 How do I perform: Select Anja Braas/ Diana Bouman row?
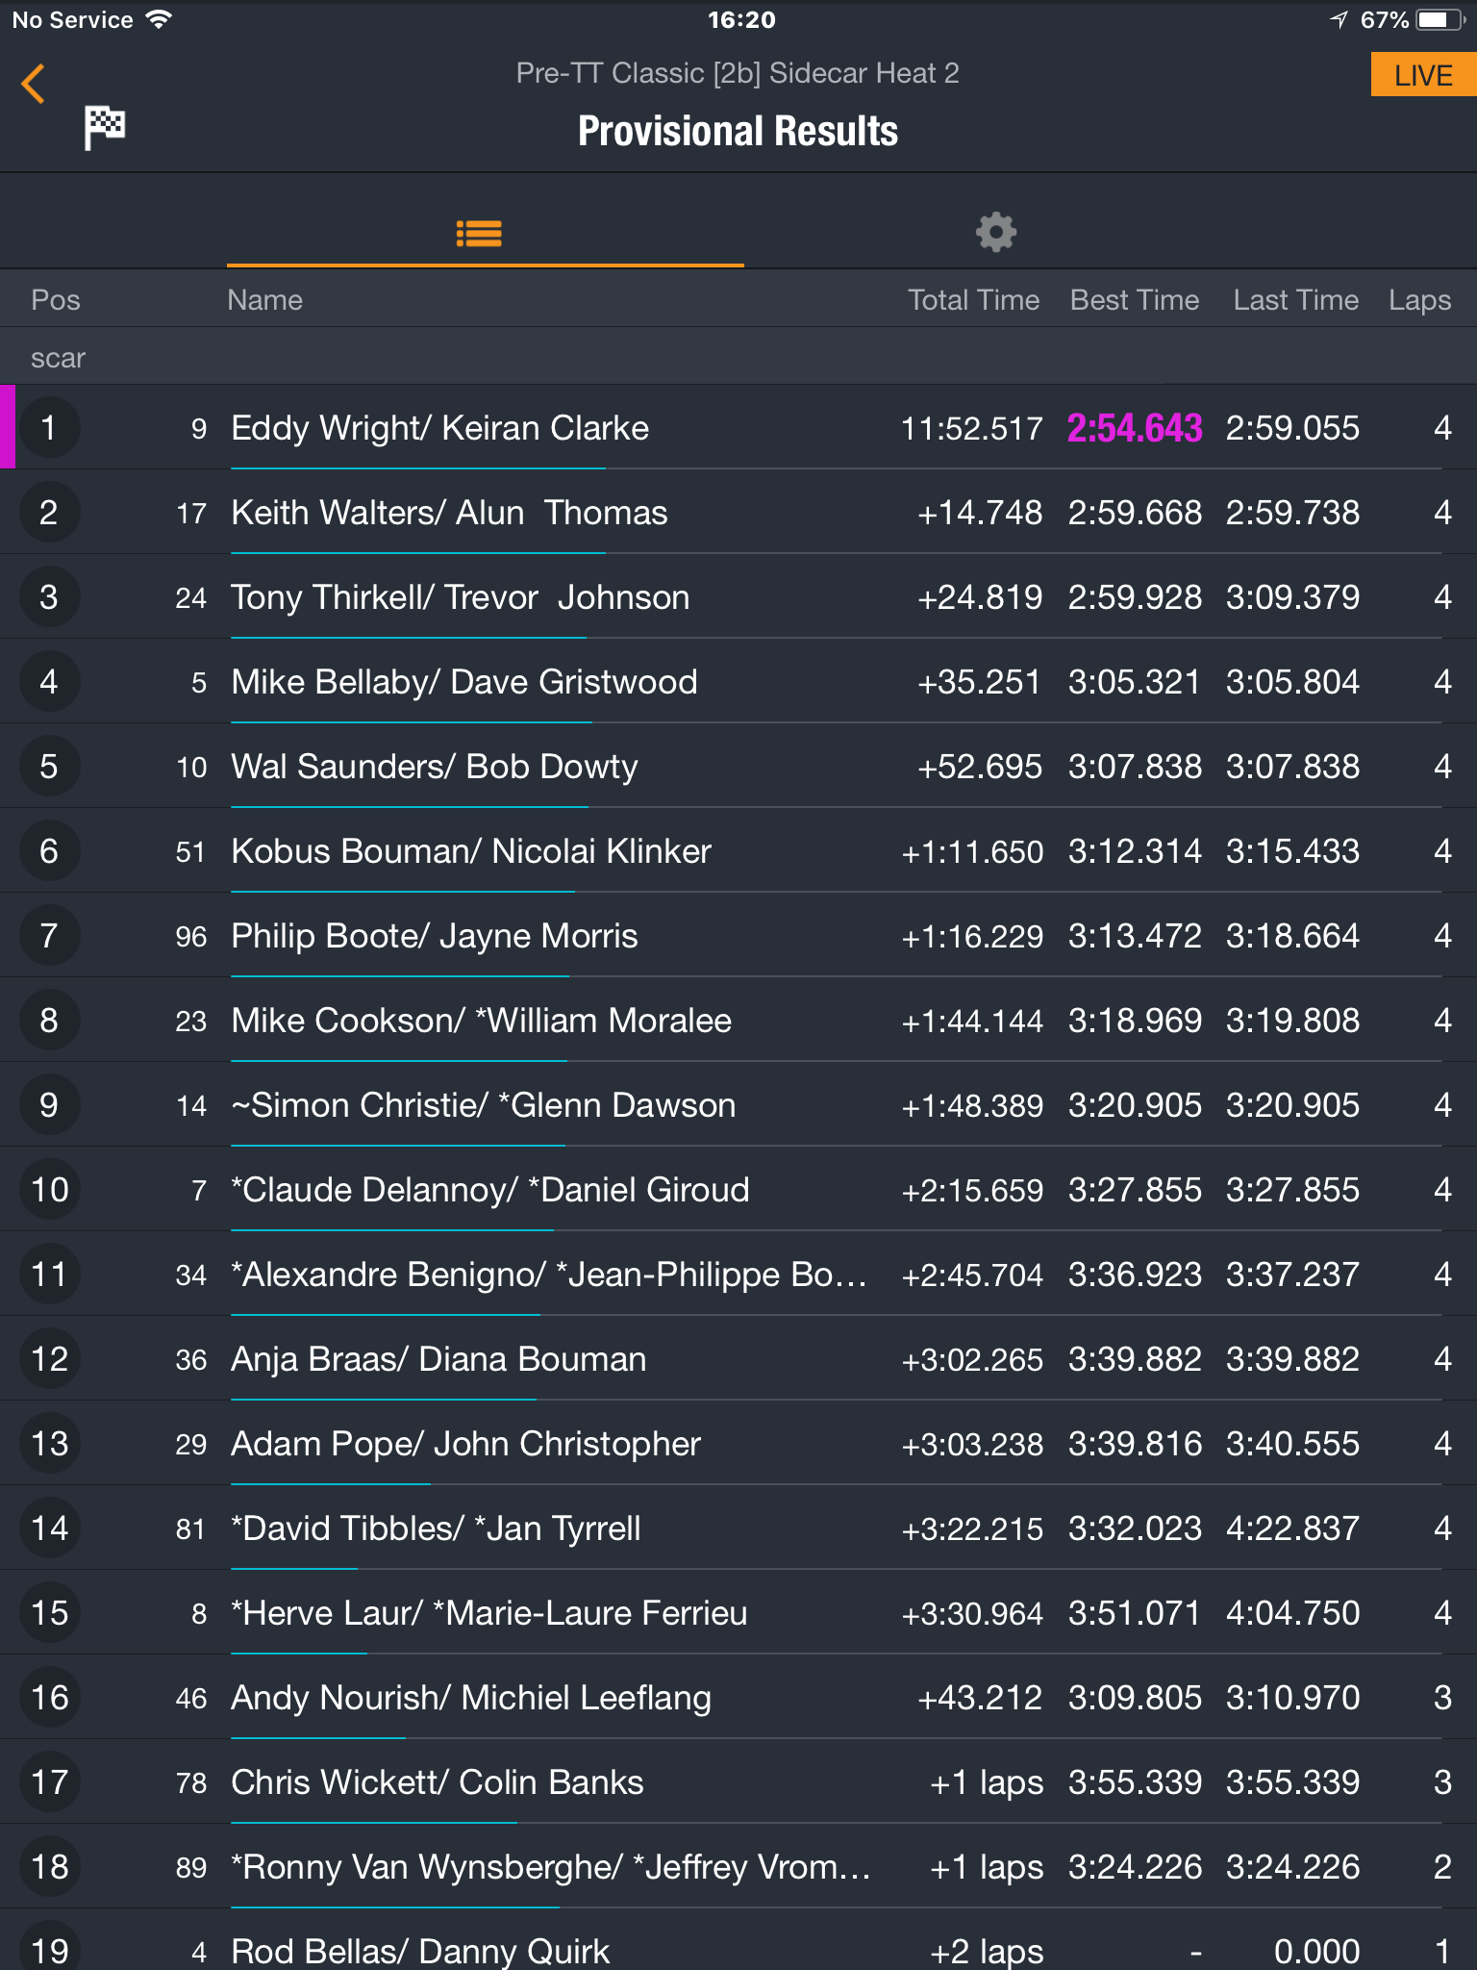[x=738, y=1358]
